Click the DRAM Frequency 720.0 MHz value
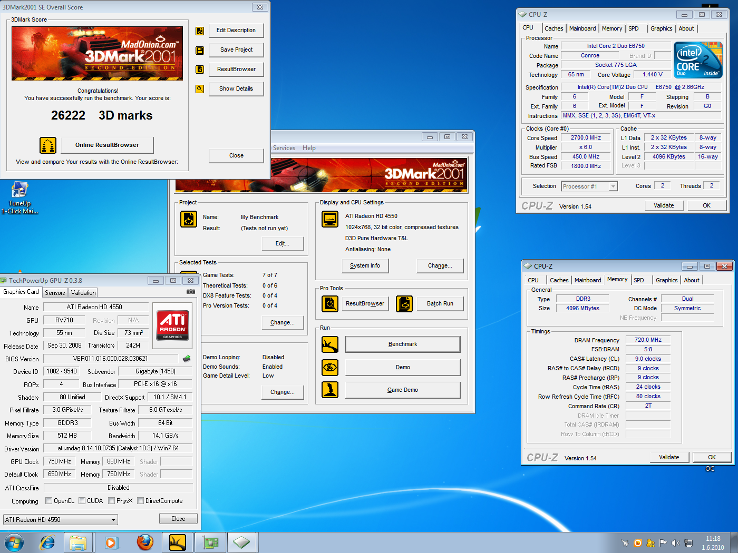Image resolution: width=738 pixels, height=553 pixels. tap(648, 340)
